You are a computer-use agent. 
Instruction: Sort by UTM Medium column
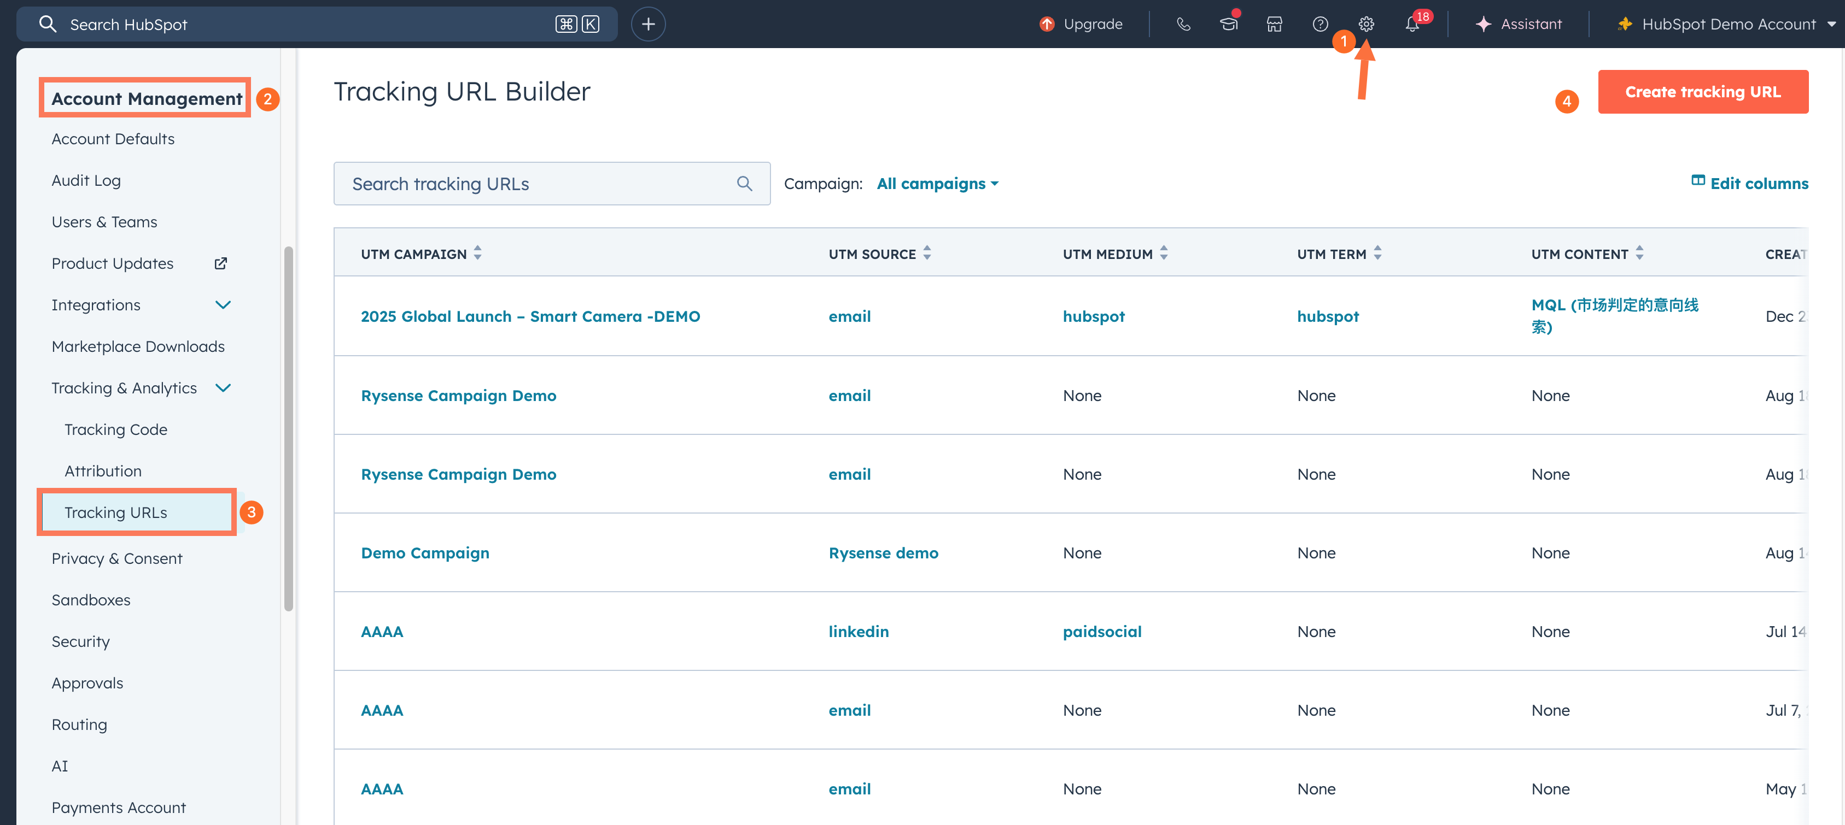click(x=1164, y=254)
